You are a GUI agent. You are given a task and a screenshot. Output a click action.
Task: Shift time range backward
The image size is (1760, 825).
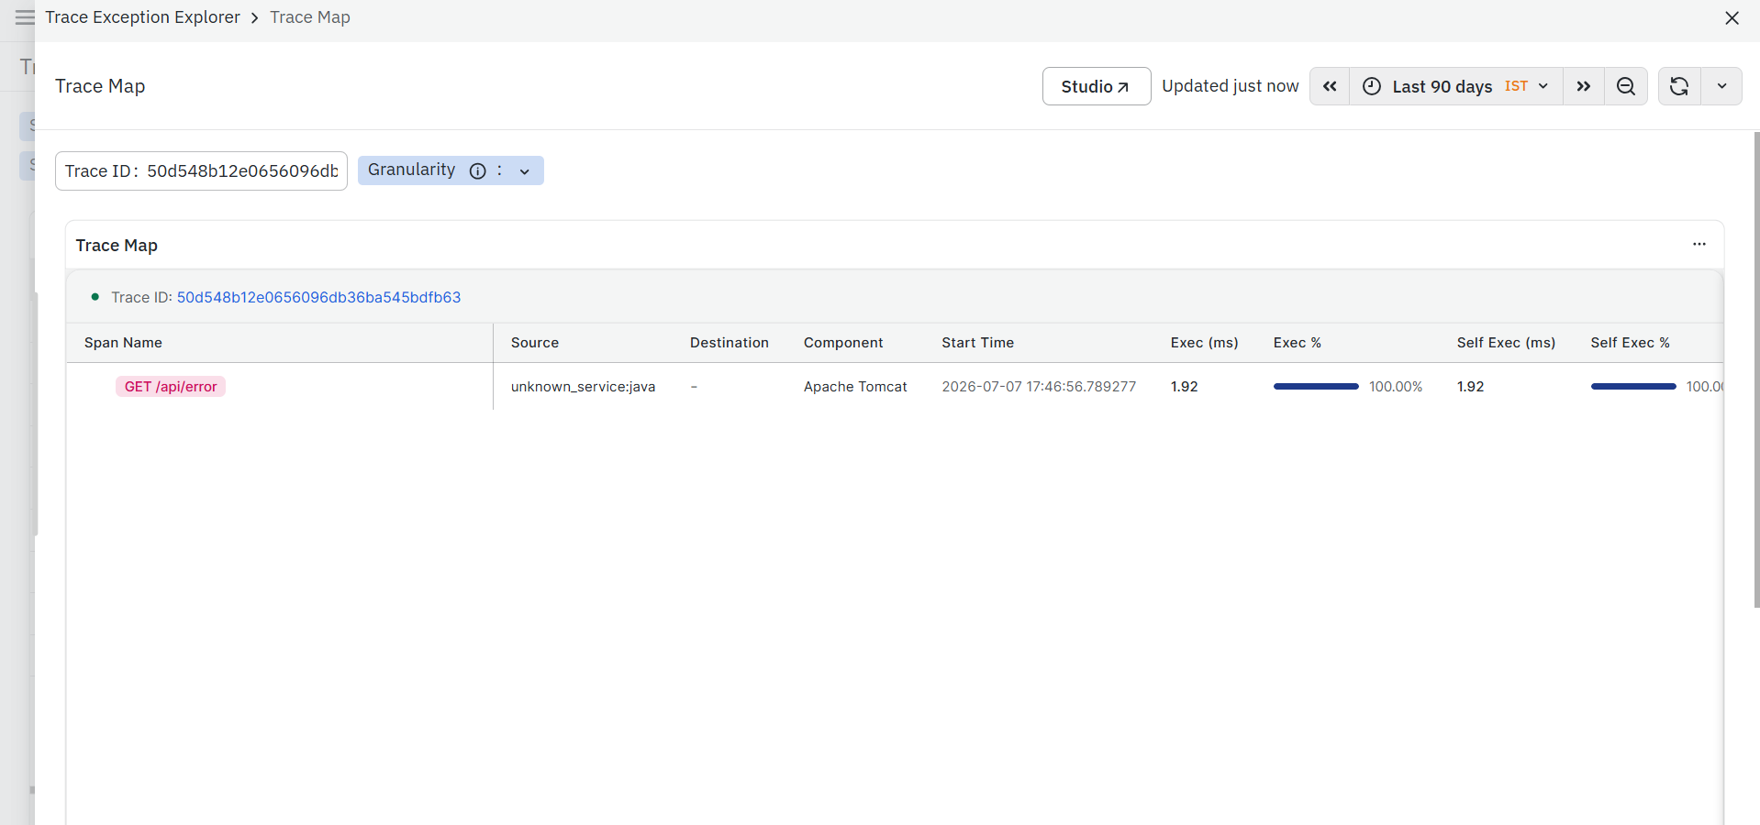point(1330,86)
